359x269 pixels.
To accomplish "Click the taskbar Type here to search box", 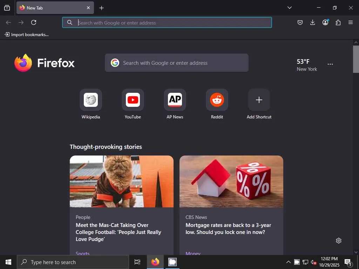I will point(73,262).
